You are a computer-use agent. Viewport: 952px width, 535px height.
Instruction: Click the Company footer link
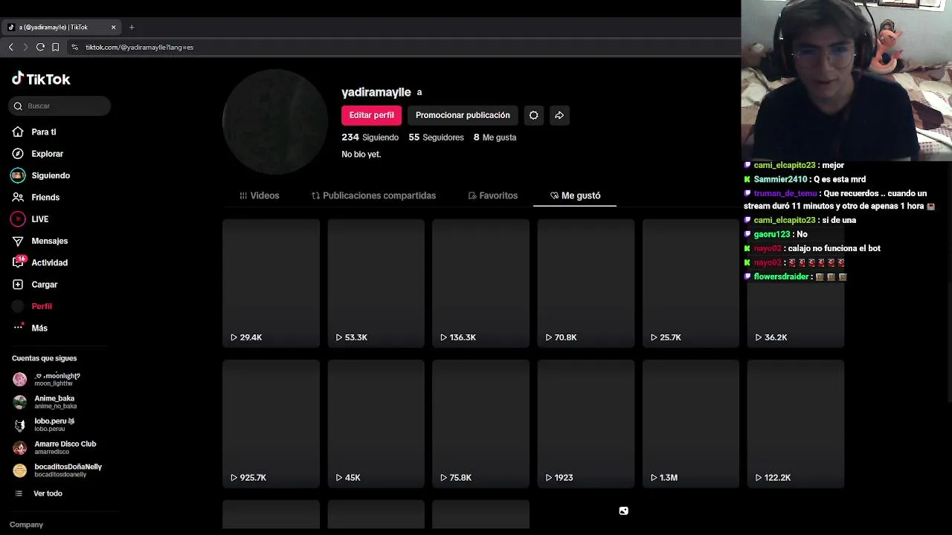(26, 525)
